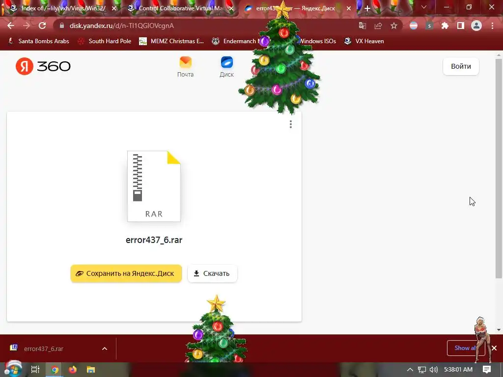Image resolution: width=503 pixels, height=377 pixels.
Task: Click Сохранить на Яндекс.Диск button
Action: point(126,273)
